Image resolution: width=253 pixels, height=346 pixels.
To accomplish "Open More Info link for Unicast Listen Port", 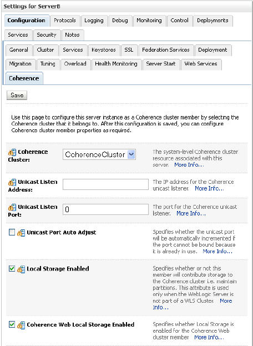I will [191, 214].
